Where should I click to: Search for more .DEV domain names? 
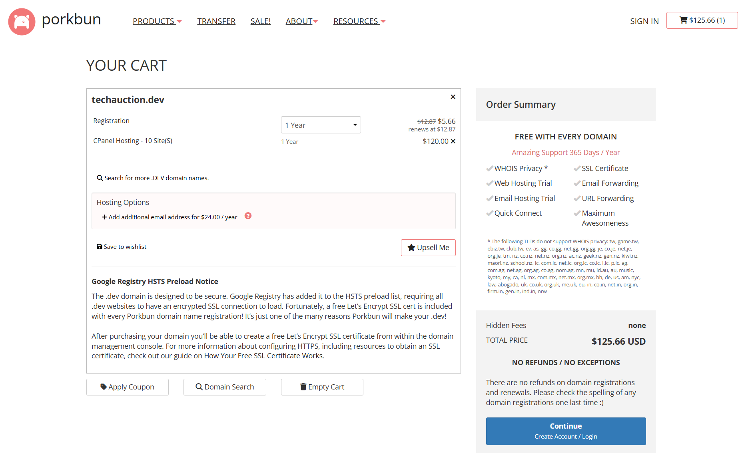click(x=153, y=178)
